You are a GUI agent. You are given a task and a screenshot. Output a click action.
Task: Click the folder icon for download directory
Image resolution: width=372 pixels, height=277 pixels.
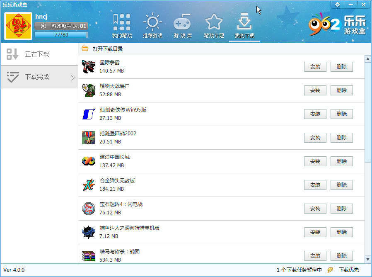[85, 49]
